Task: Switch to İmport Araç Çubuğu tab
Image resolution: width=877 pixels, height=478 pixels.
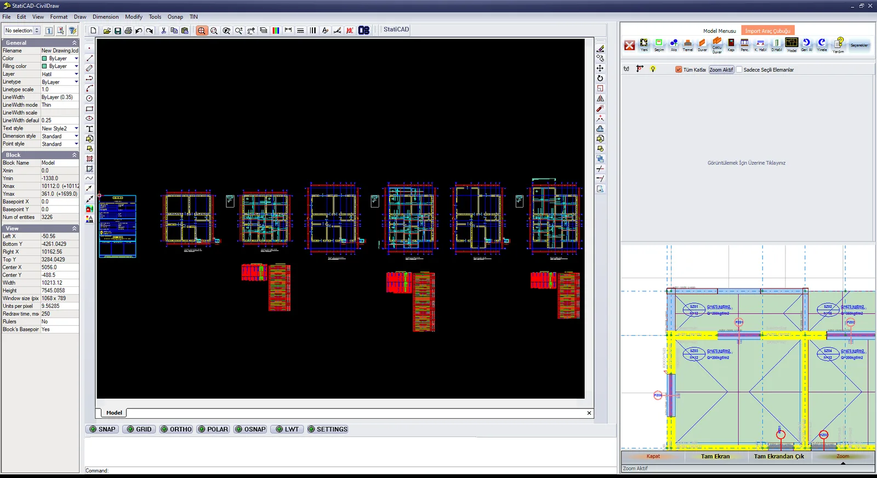Action: click(768, 31)
